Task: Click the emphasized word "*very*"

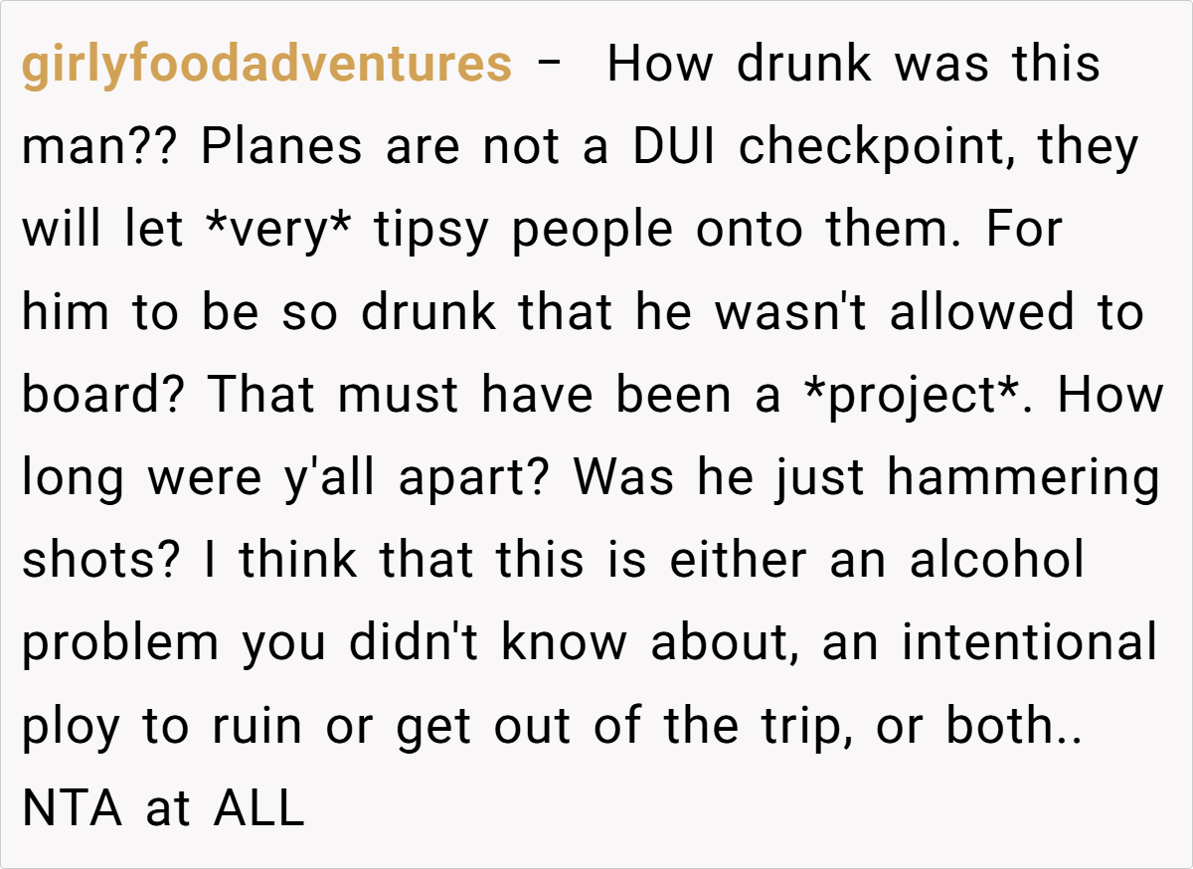Action: pyautogui.click(x=284, y=231)
